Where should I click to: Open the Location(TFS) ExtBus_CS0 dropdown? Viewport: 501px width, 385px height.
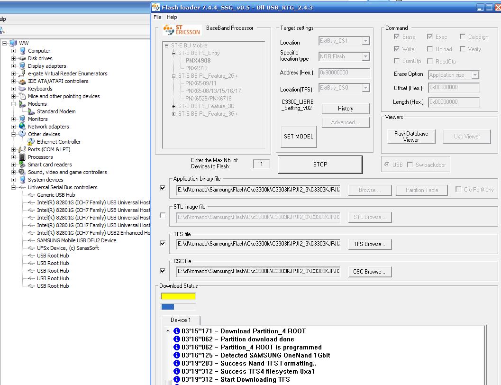coord(365,88)
